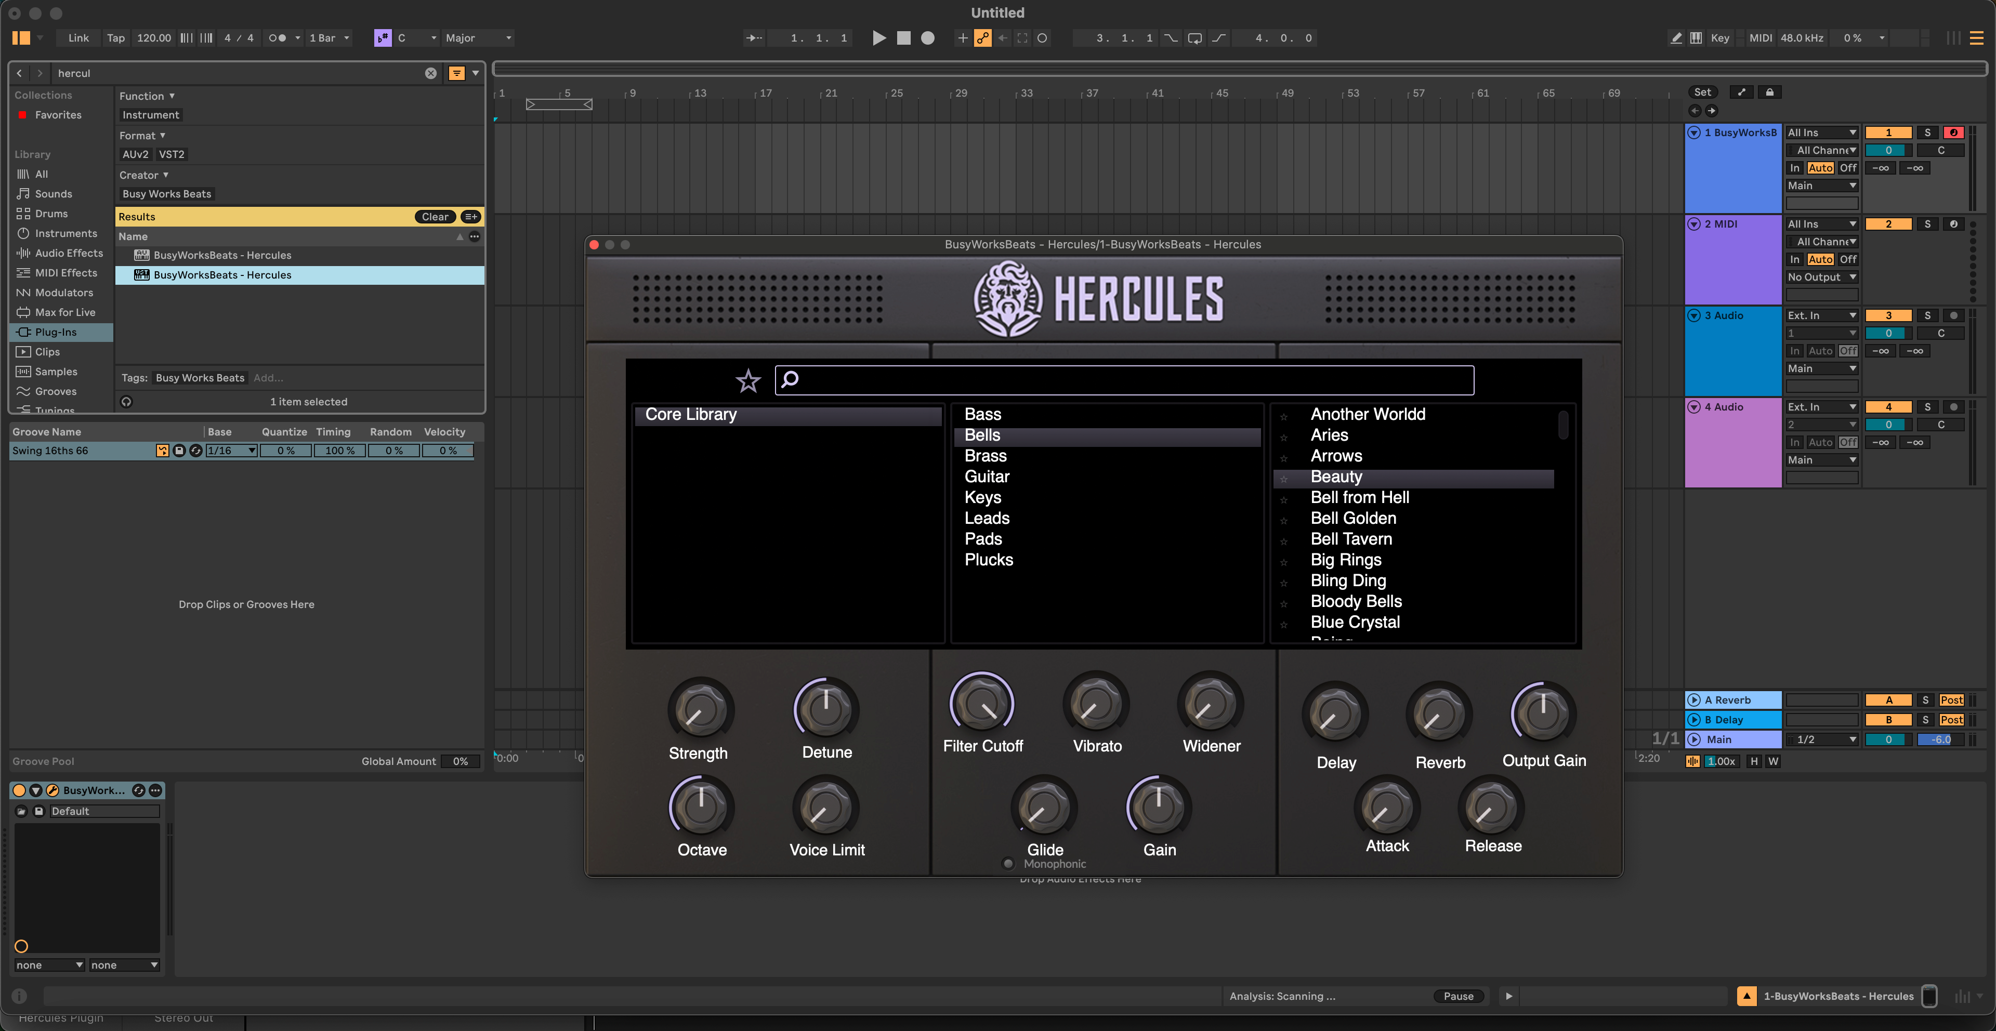Solo the 2 MIDI track

[x=1927, y=224]
